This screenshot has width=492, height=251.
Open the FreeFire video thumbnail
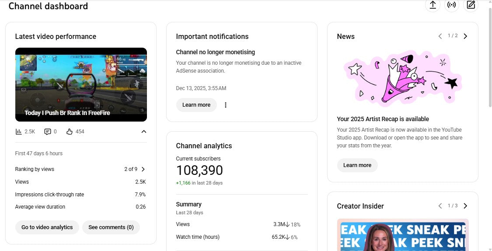tap(81, 84)
